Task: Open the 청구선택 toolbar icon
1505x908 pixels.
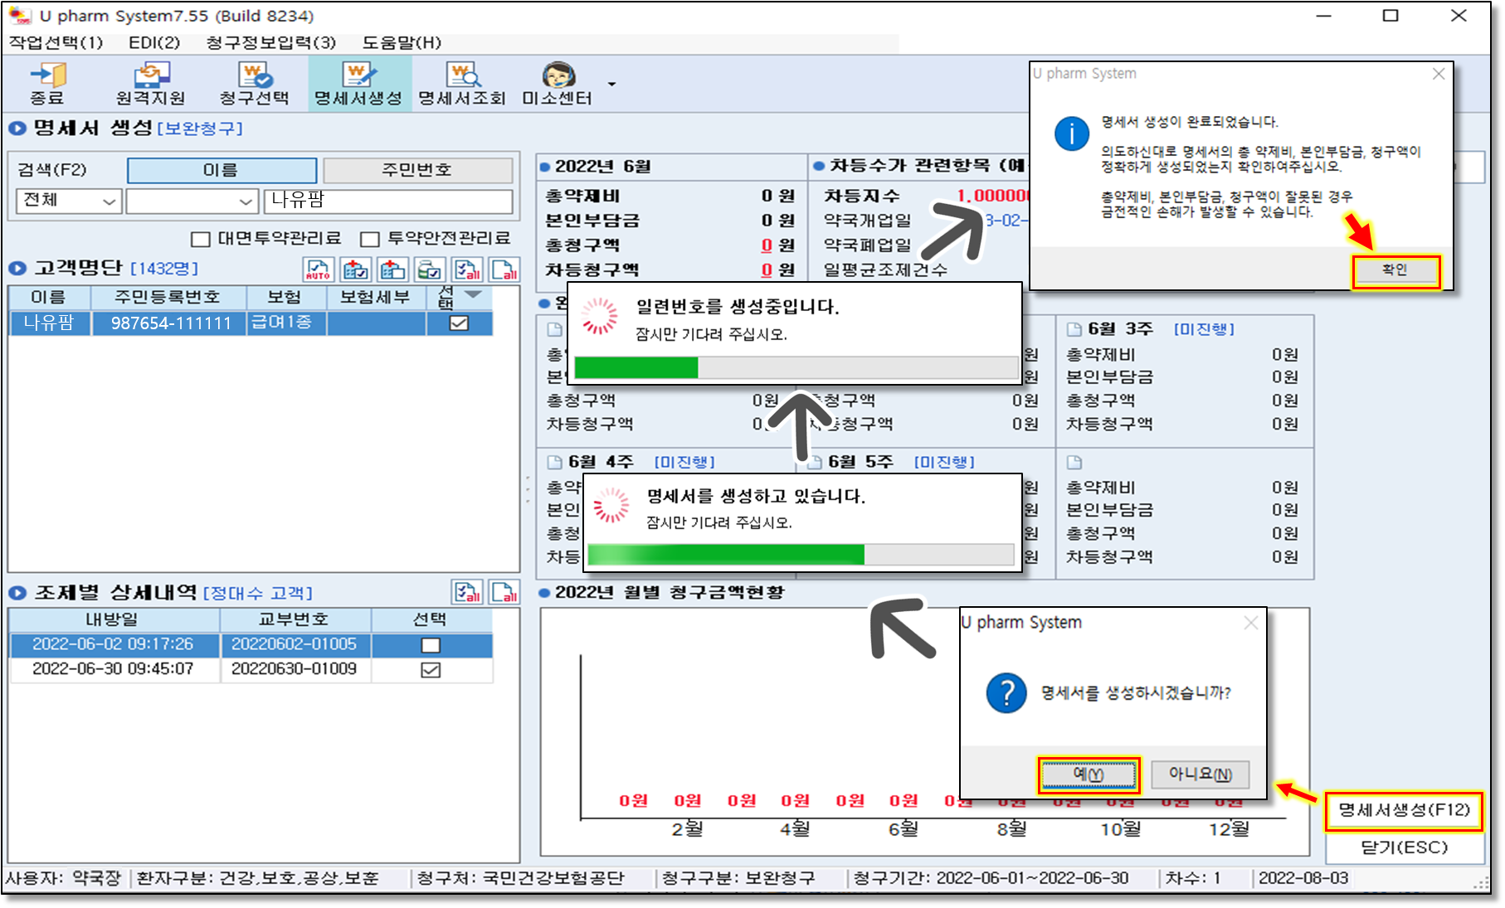Action: (254, 84)
